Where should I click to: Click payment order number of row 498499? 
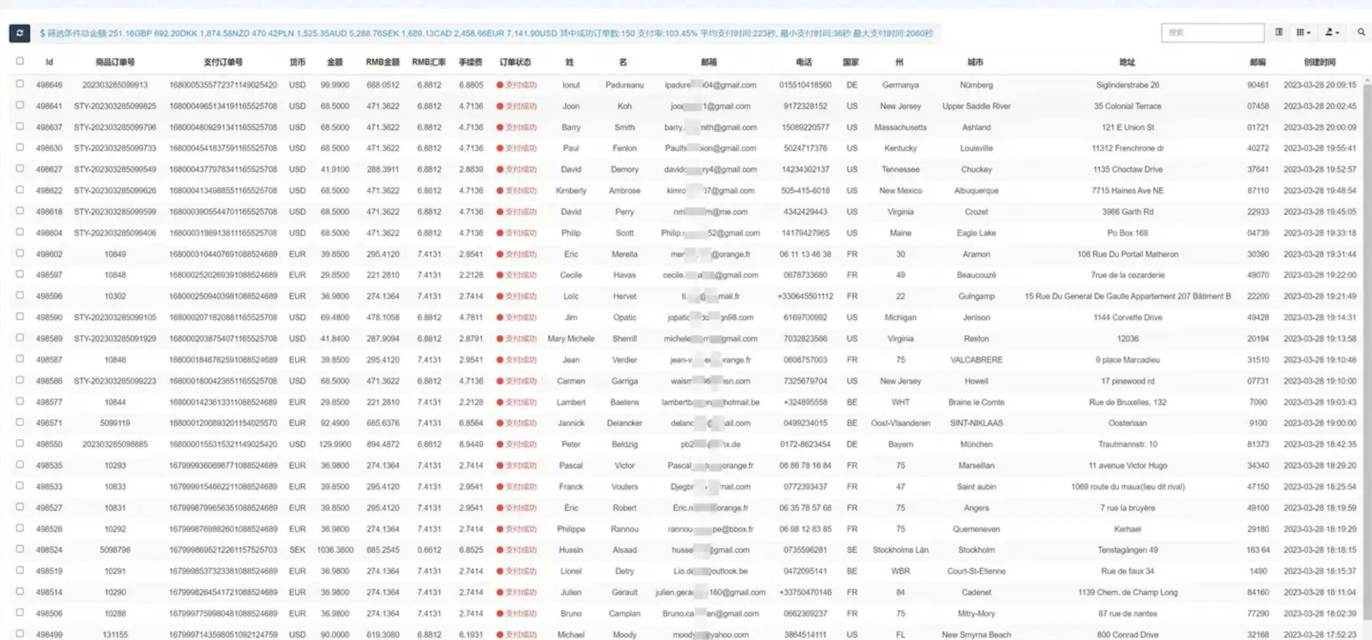click(x=223, y=635)
